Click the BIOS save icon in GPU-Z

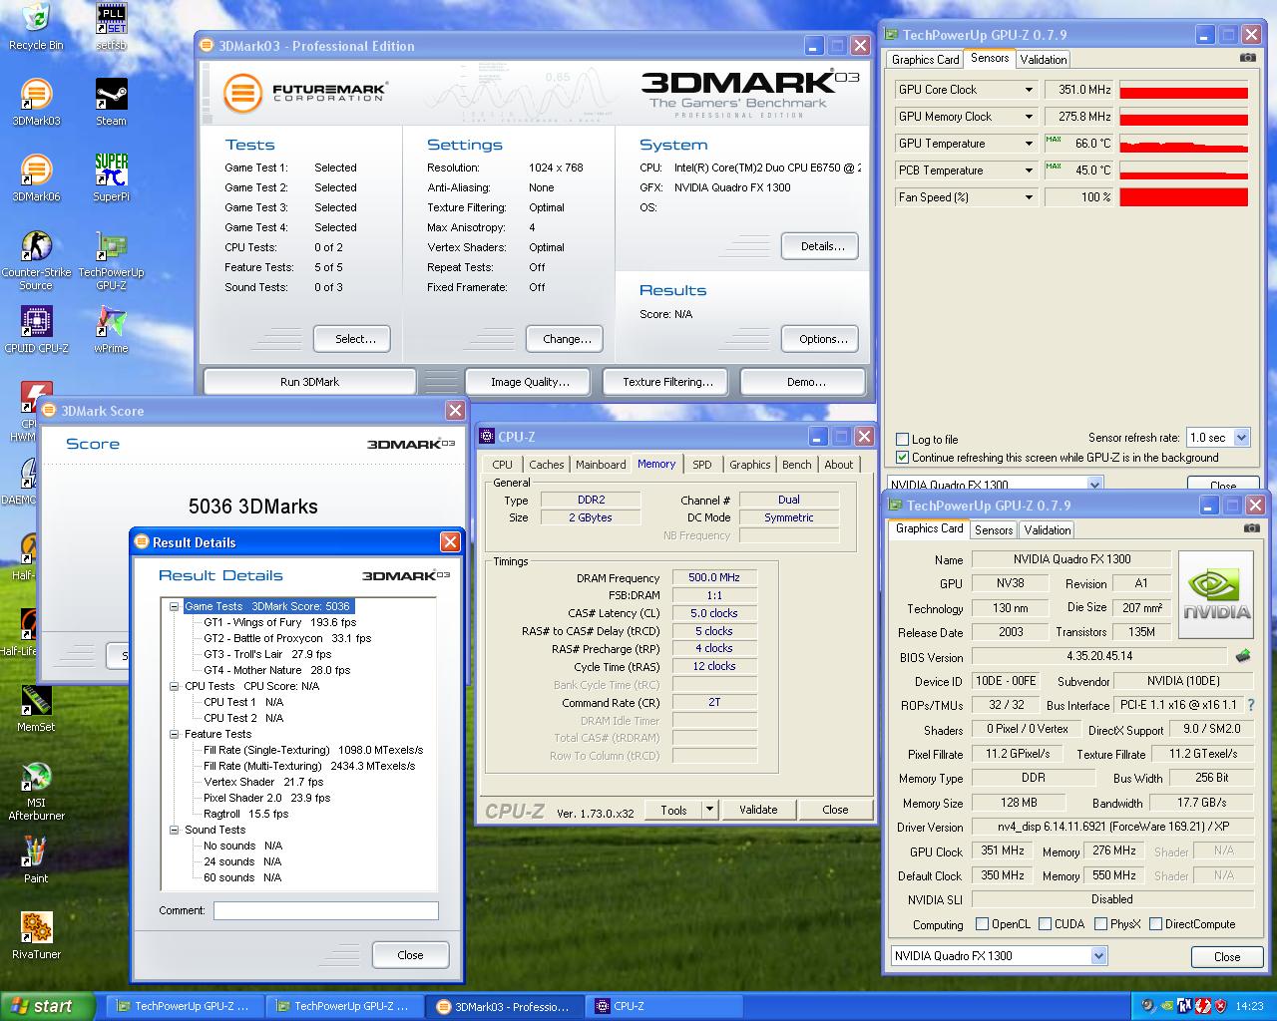point(1242,656)
